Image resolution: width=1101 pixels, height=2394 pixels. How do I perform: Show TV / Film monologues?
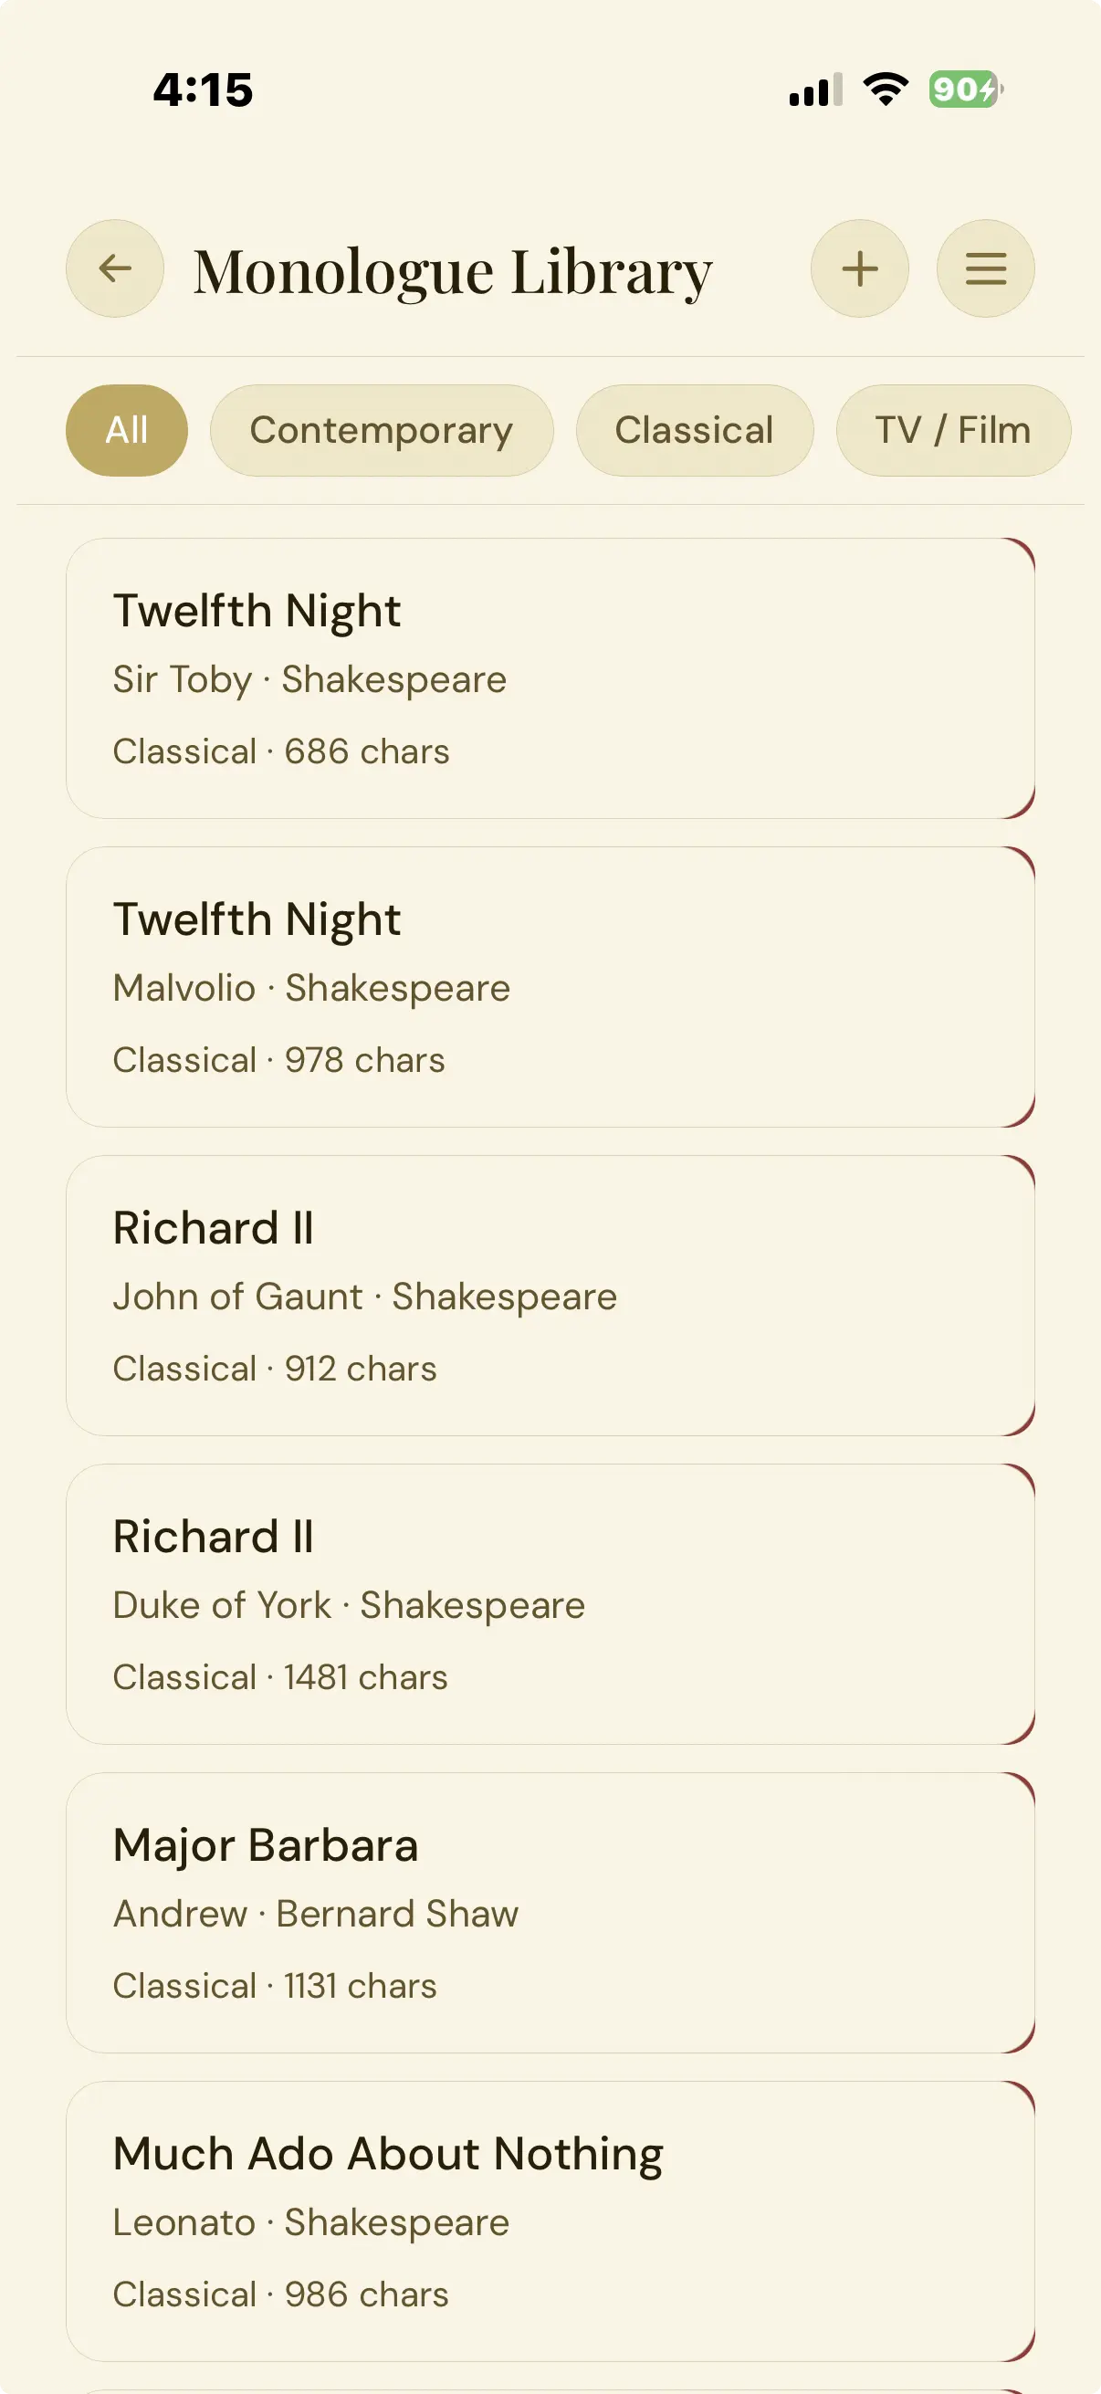953,430
